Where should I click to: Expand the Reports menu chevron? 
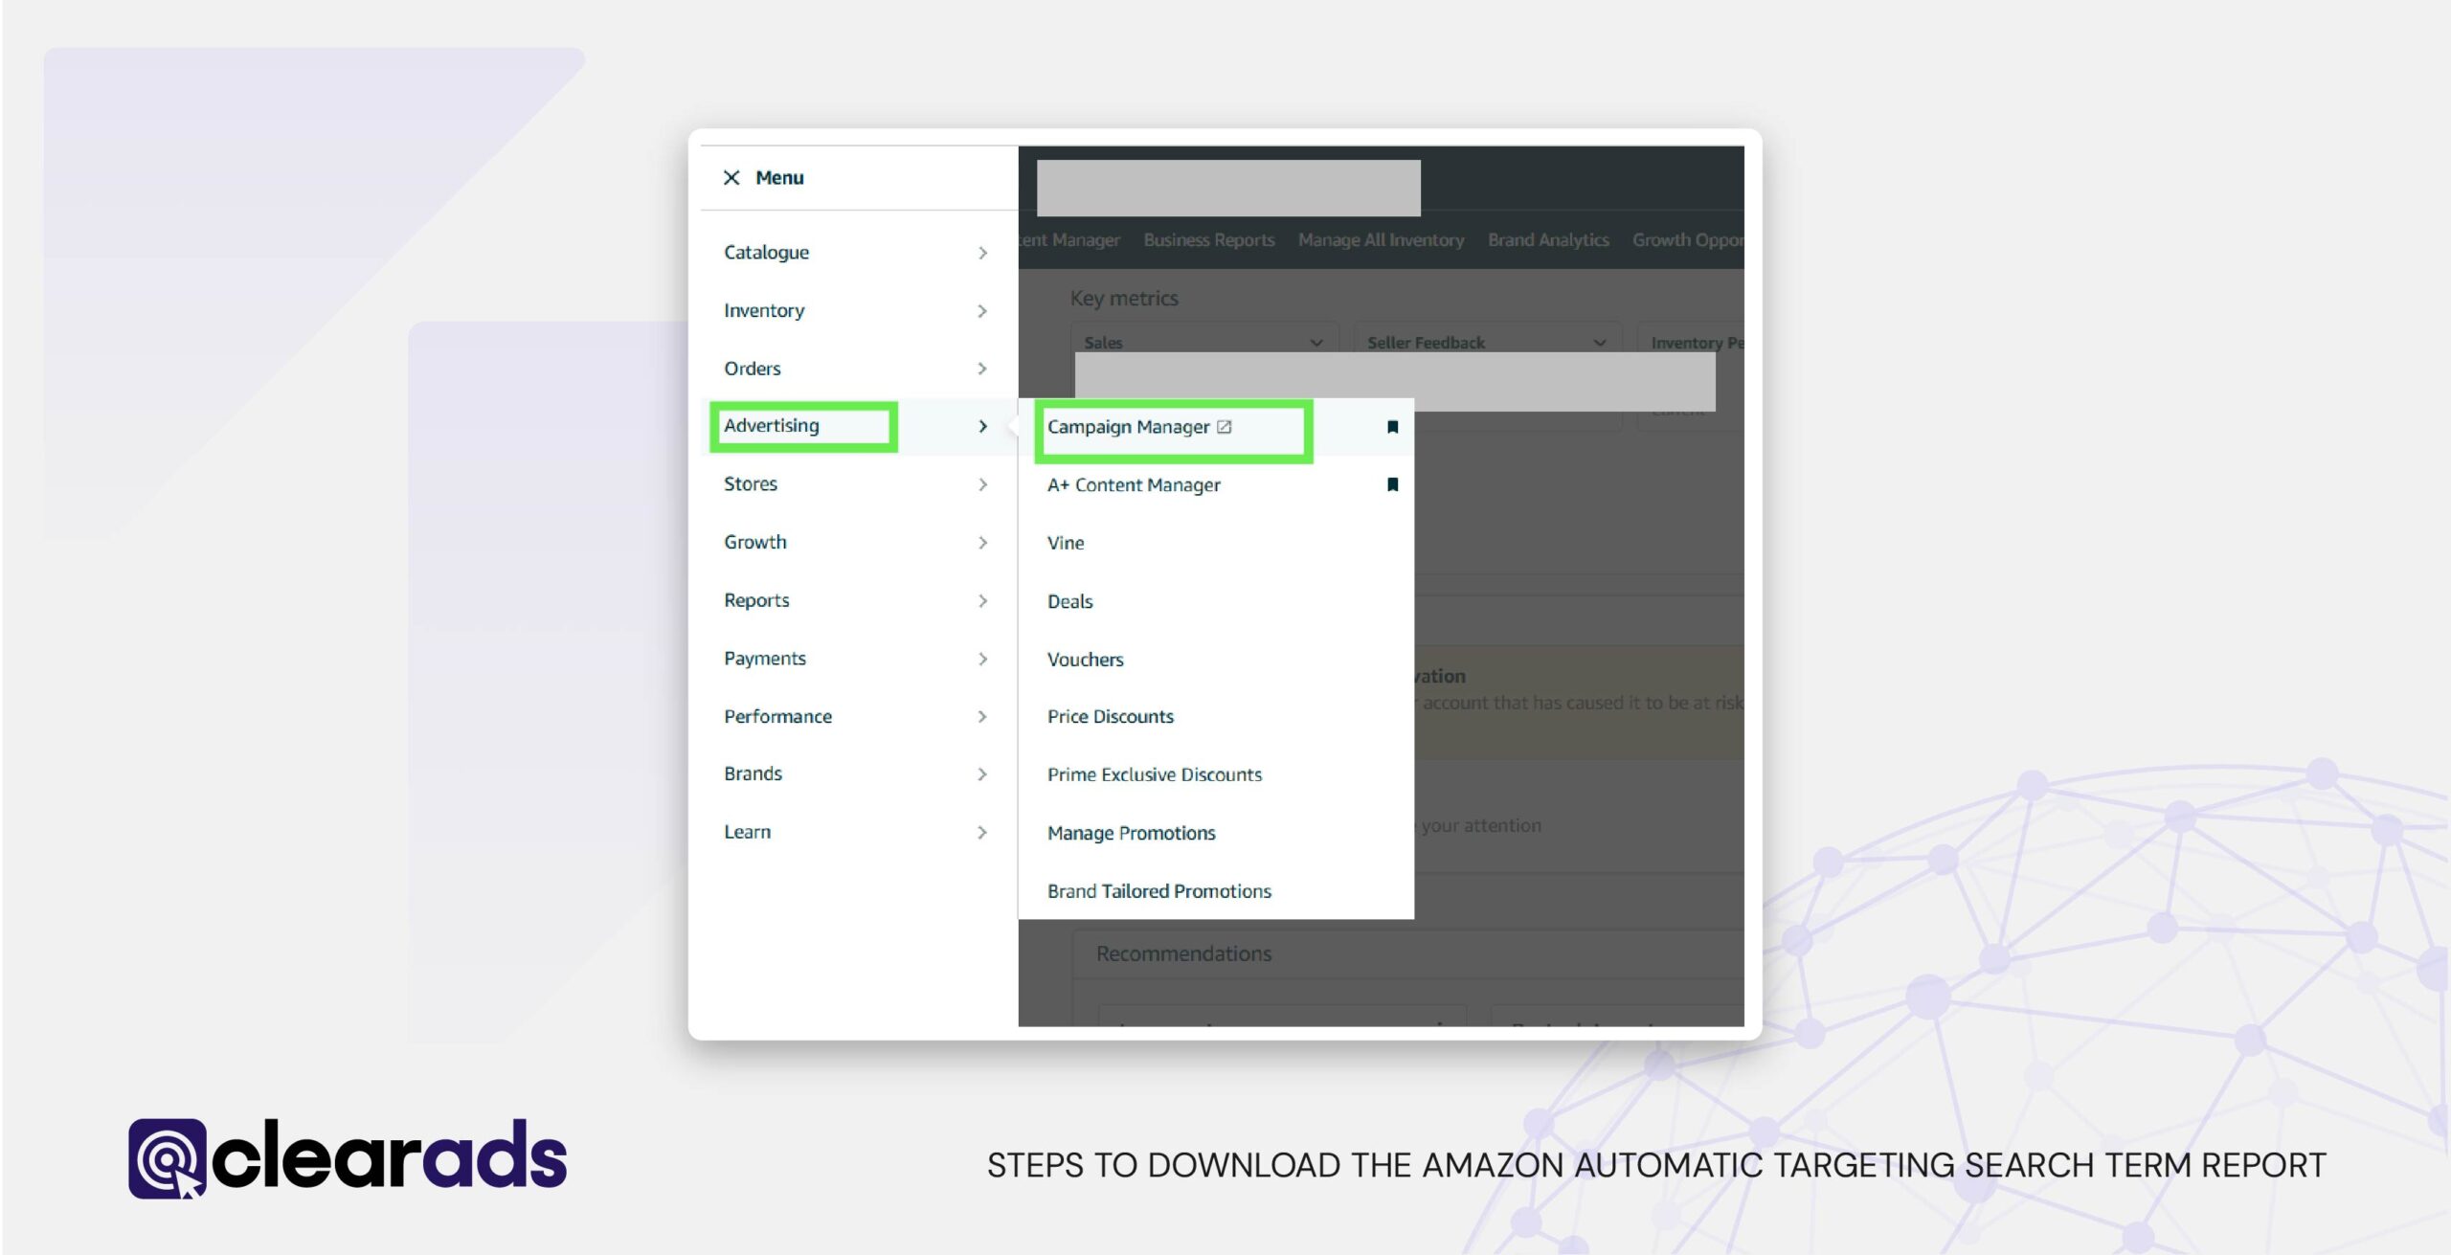[982, 600]
